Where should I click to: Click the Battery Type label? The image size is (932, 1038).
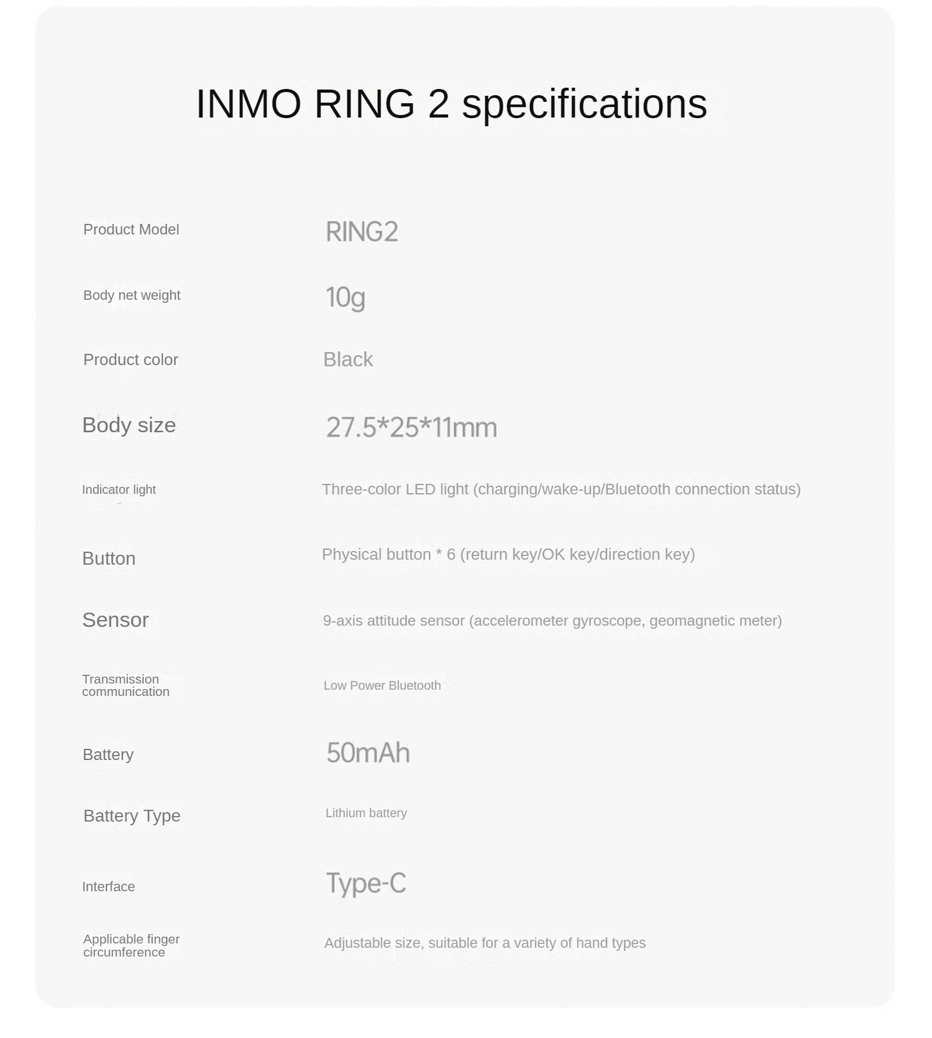[132, 815]
